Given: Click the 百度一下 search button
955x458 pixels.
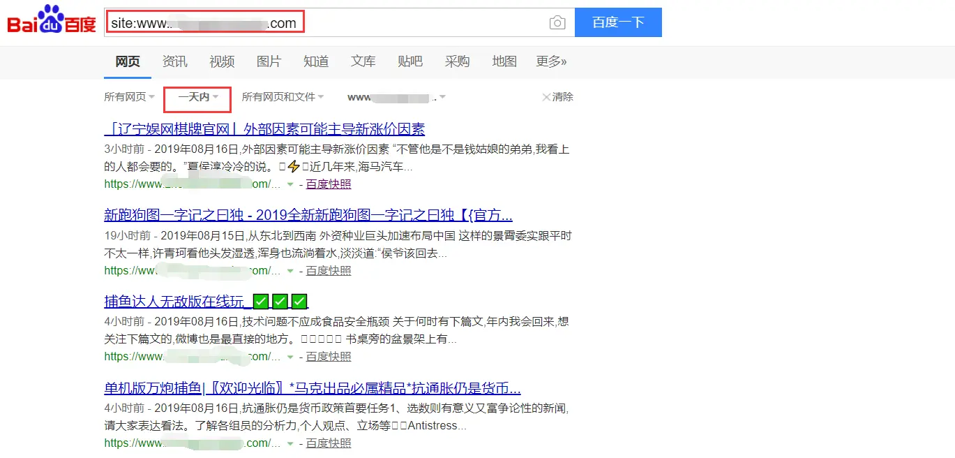Looking at the screenshot, I should [618, 22].
